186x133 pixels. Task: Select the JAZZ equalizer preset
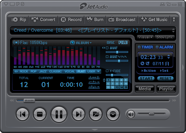pos(43,71)
